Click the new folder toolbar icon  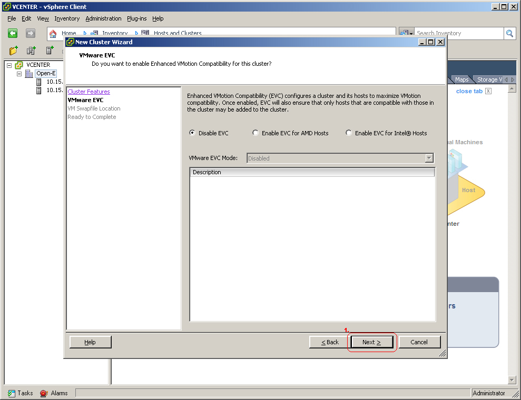13,51
